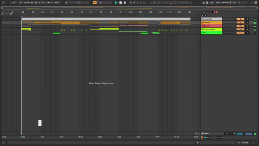This screenshot has width=259, height=146.
Task: Open the Major scale mode dropdown
Action: click(82, 3)
